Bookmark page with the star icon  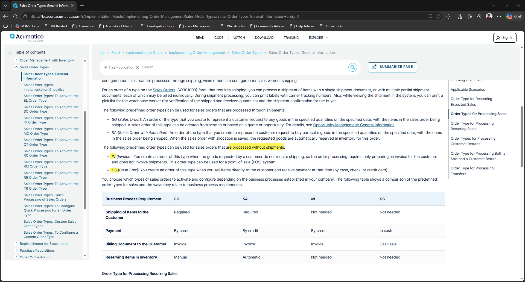coord(439,16)
